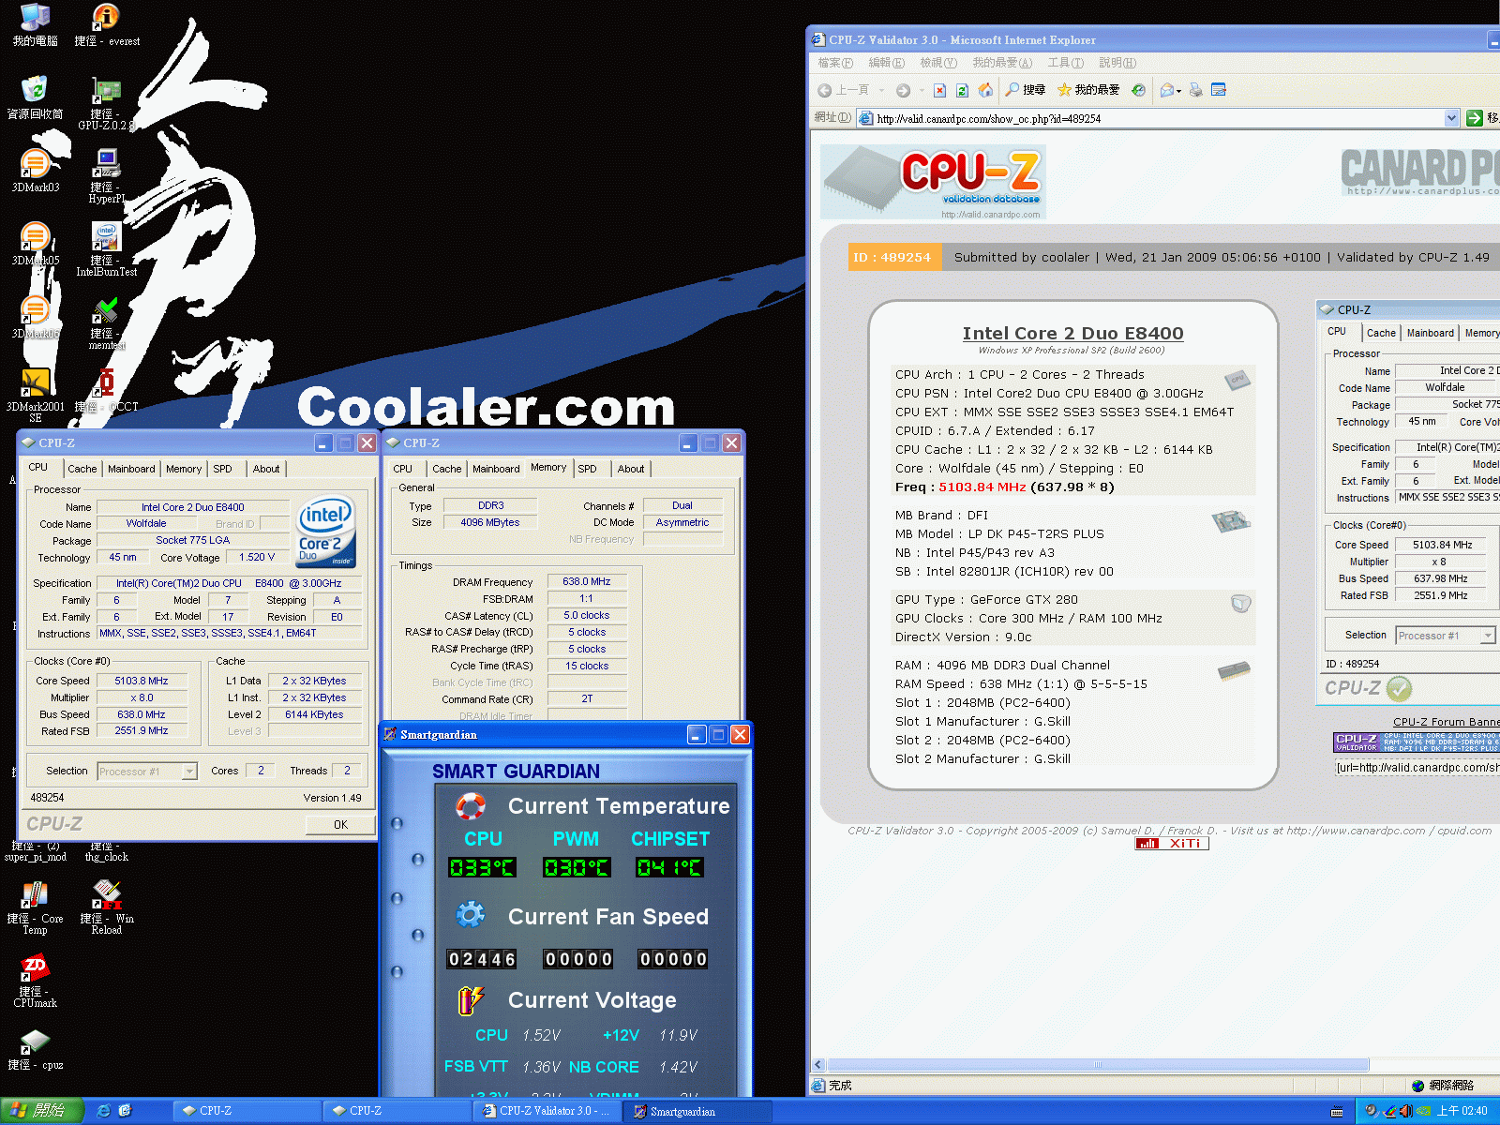Open the IE View menu
The width and height of the screenshot is (1500, 1125).
937,63
